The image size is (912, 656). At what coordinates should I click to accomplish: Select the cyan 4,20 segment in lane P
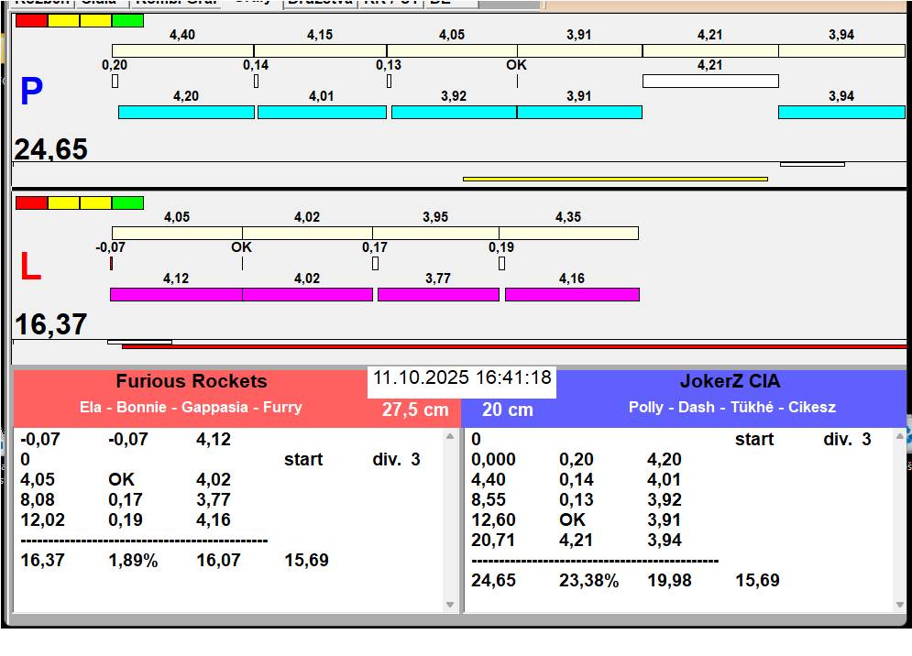pos(186,112)
